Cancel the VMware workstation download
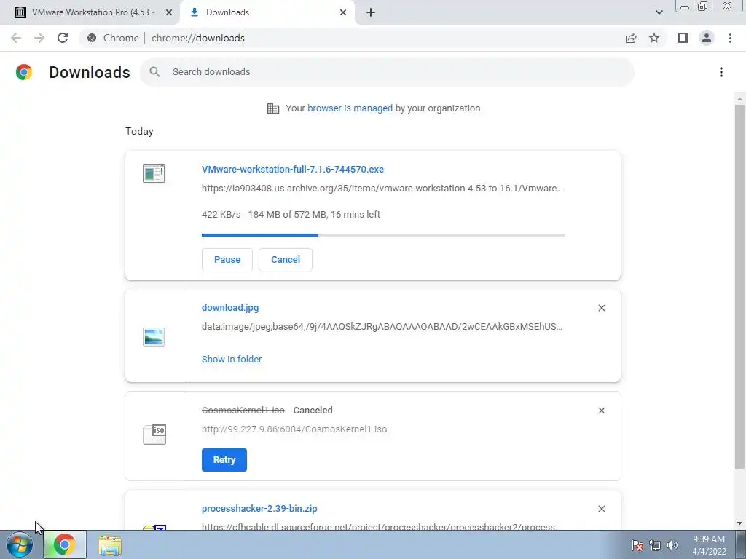Image resolution: width=746 pixels, height=559 pixels. point(286,260)
